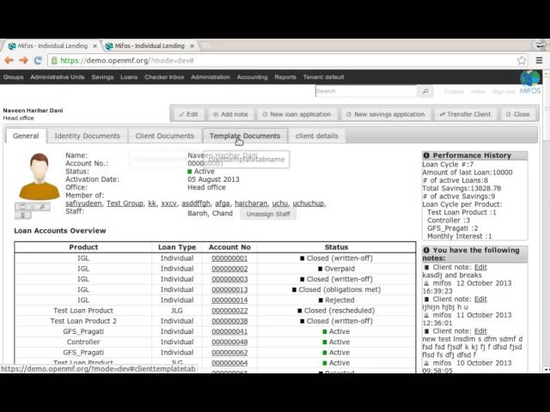Open the Administration menu
Image resolution: width=550 pixels, height=412 pixels.
211,77
